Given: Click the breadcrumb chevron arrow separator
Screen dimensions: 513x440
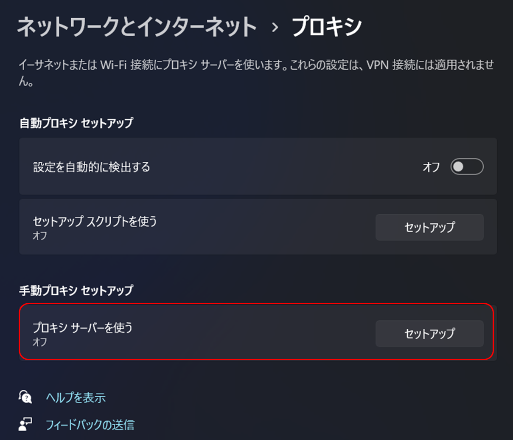Looking at the screenshot, I should pyautogui.click(x=275, y=28).
